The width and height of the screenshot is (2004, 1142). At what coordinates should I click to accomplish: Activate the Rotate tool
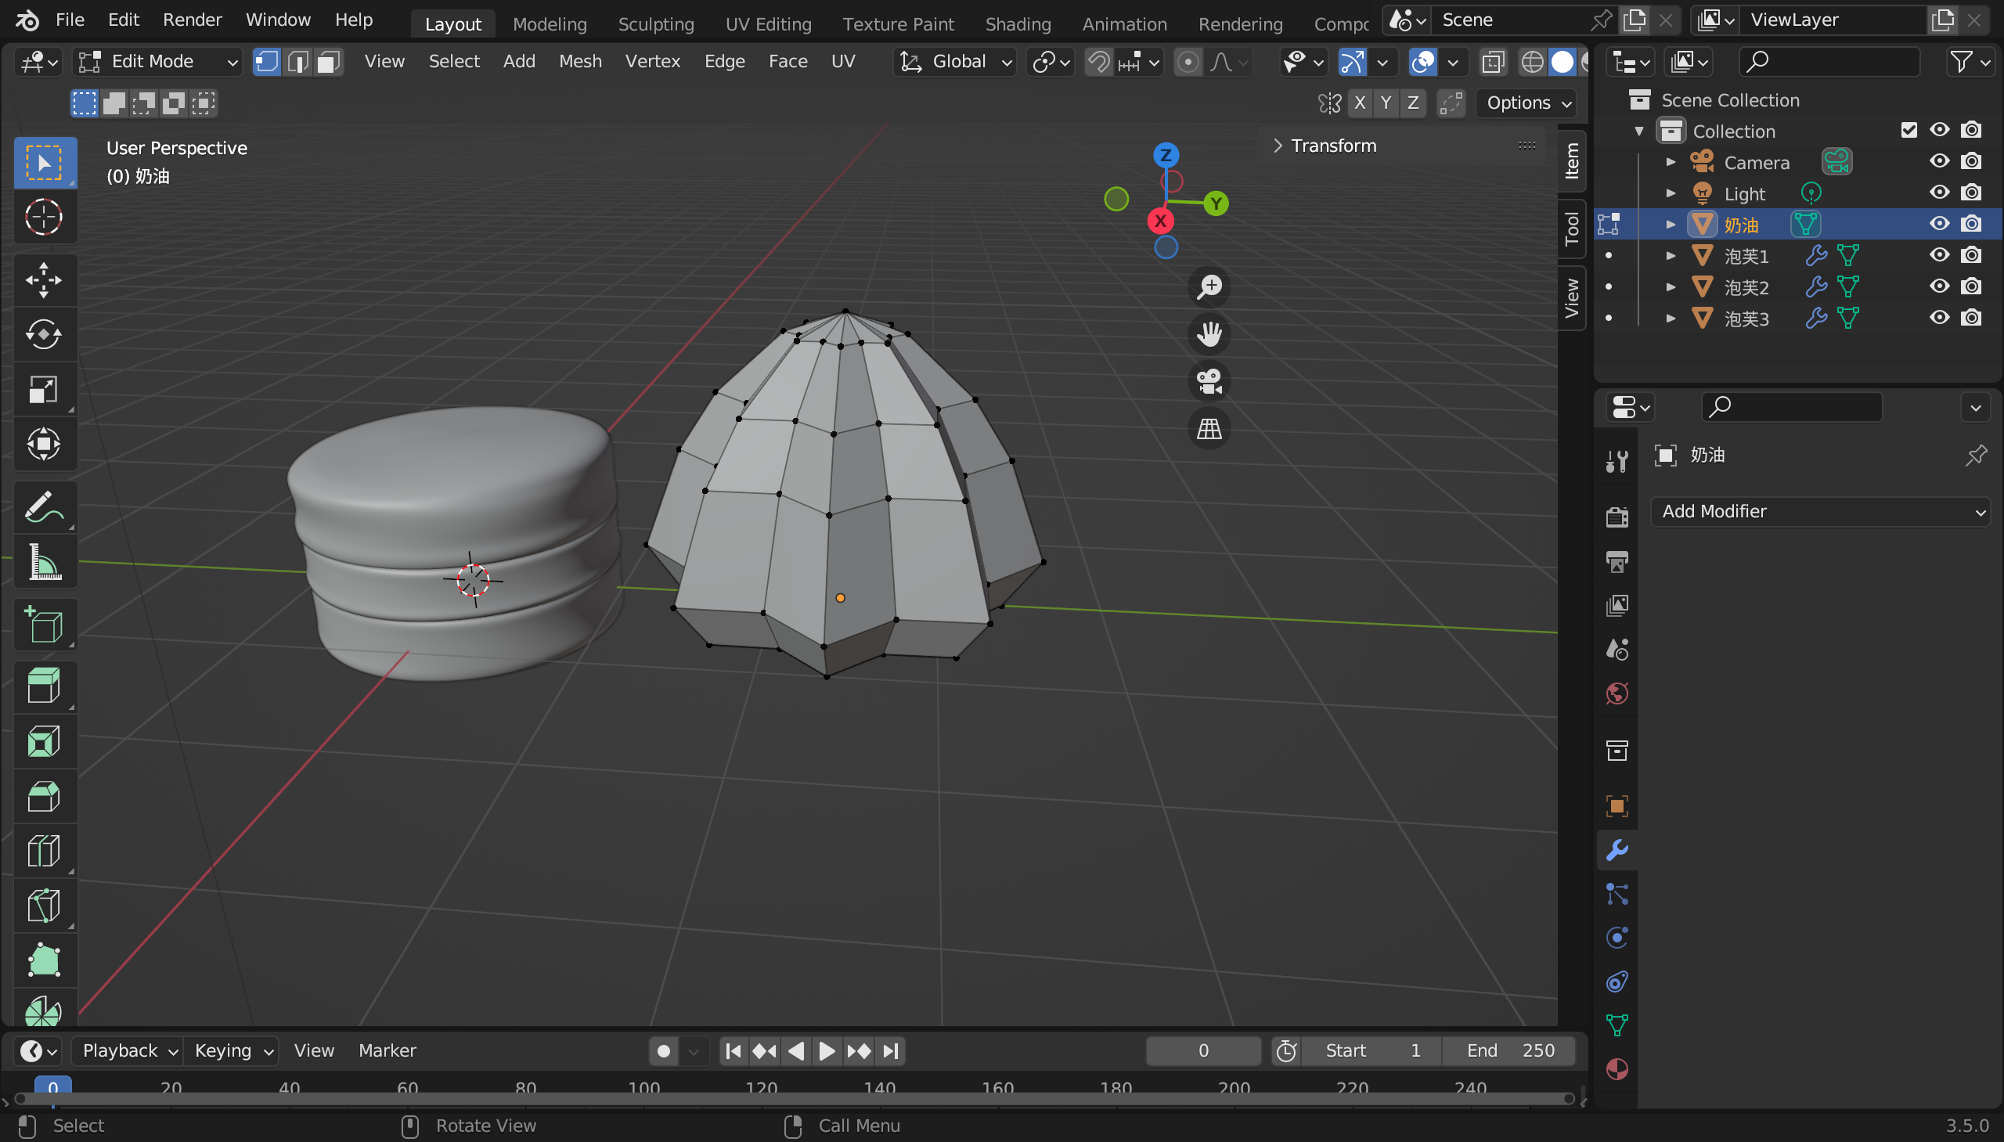pyautogui.click(x=44, y=335)
